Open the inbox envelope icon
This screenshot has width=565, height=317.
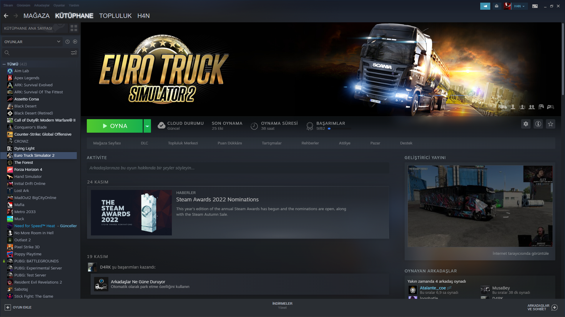[x=496, y=6]
